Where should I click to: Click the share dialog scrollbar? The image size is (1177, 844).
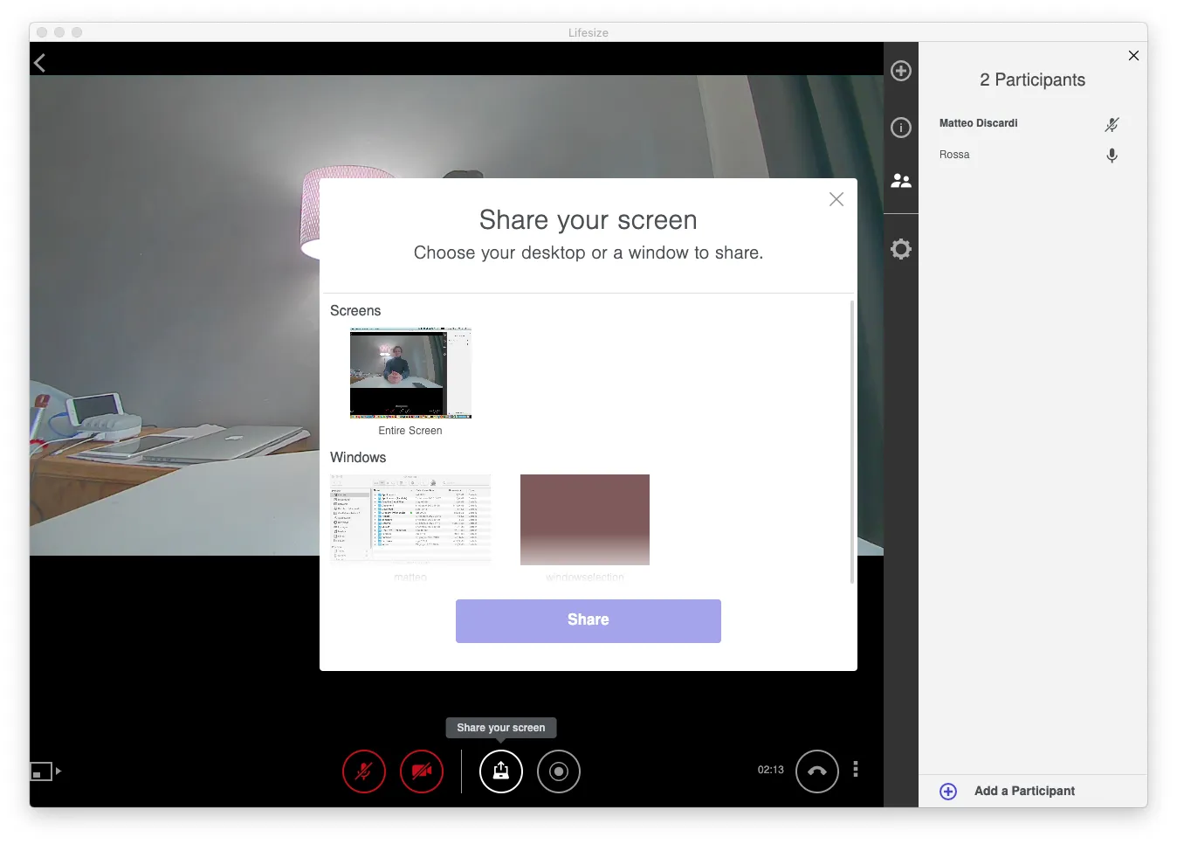tap(852, 441)
